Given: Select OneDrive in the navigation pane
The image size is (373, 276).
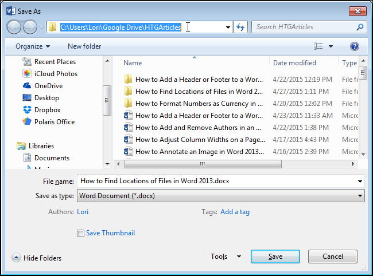Looking at the screenshot, I should pos(49,86).
